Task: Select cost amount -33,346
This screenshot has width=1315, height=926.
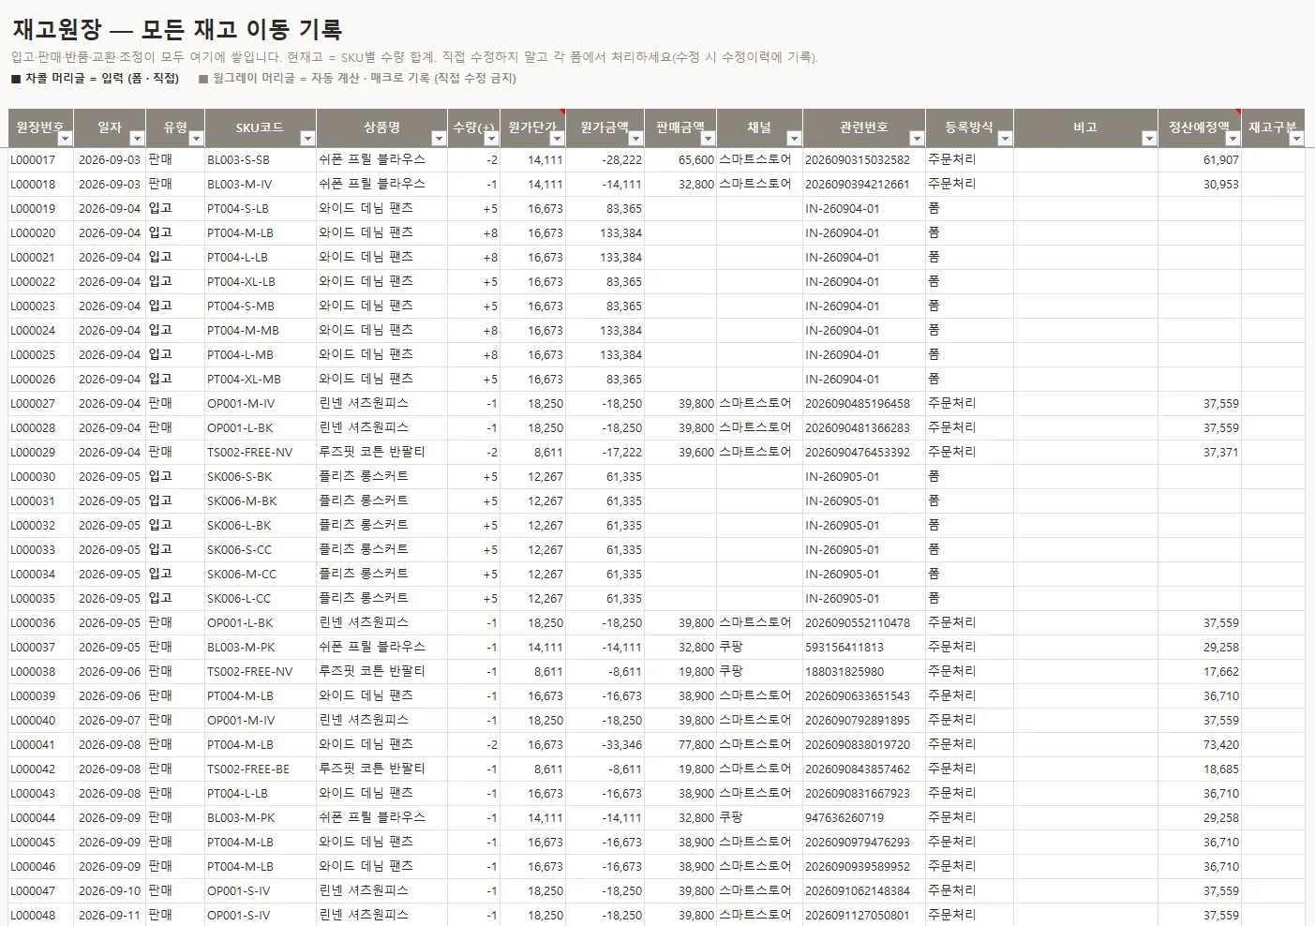Action: pos(605,745)
